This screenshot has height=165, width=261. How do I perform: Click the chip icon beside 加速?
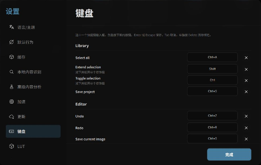(11, 101)
